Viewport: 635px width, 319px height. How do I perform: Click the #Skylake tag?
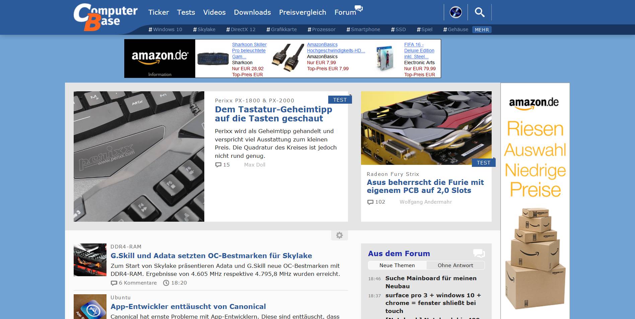[x=204, y=29]
